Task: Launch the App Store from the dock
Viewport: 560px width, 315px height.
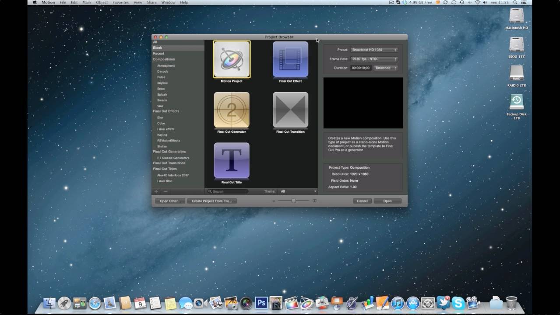Action: click(412, 303)
